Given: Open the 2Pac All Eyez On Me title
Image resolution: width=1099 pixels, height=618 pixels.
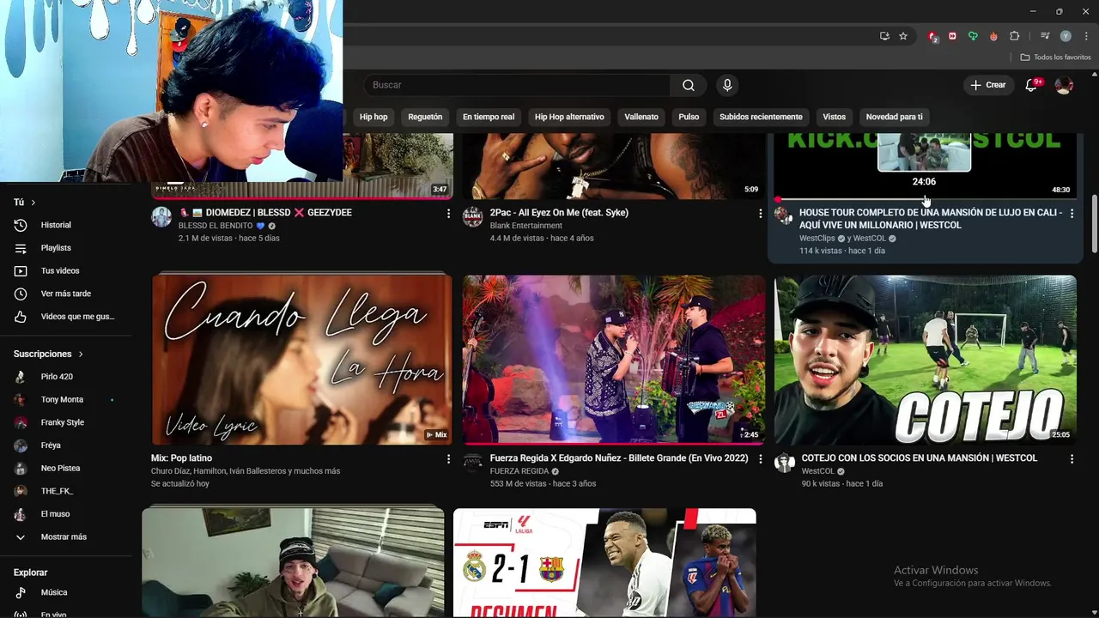Looking at the screenshot, I should (x=559, y=213).
